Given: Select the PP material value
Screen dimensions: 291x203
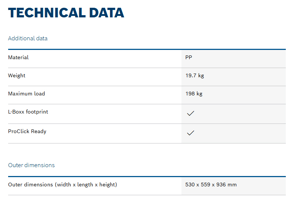Looking at the screenshot, I should pyautogui.click(x=189, y=58).
